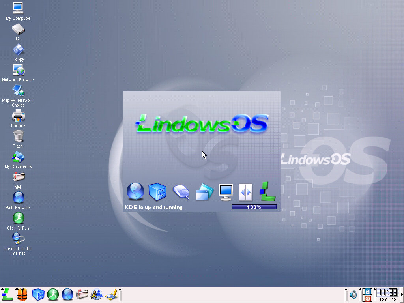This screenshot has width=404, height=303.
Task: Open Connect to the Internet icon
Action: click(x=18, y=239)
